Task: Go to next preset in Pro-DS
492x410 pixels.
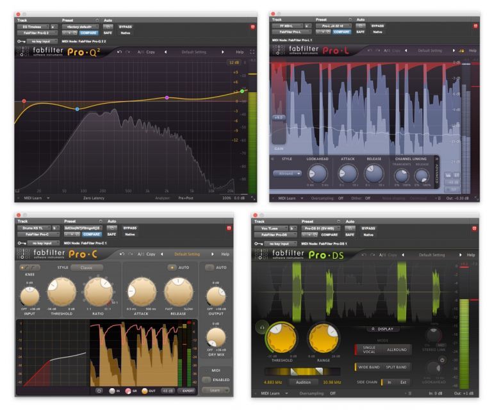Action: coord(461,255)
